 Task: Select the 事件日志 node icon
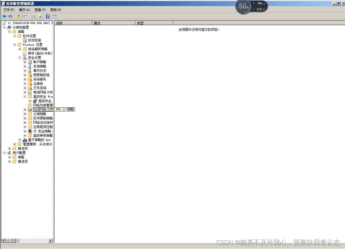click(x=30, y=71)
